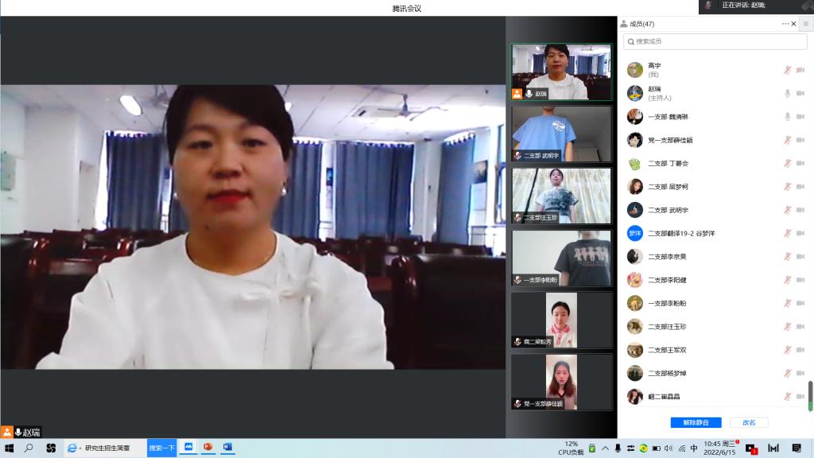Toggle microphone icon for 高宇 (我)
This screenshot has height=458, width=814.
click(x=788, y=70)
